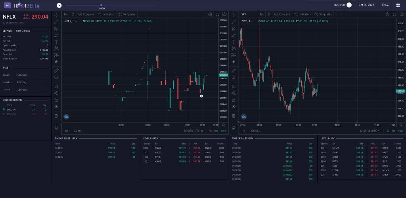Open SPY chart settings gear
The height and width of the screenshot is (198, 406).
pyautogui.click(x=387, y=14)
